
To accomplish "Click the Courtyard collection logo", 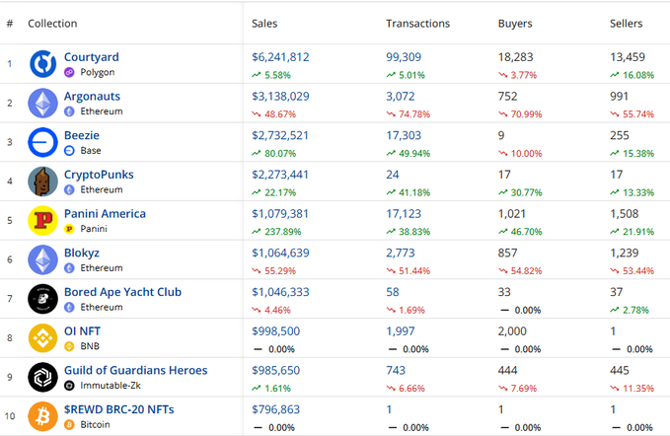I will [42, 64].
